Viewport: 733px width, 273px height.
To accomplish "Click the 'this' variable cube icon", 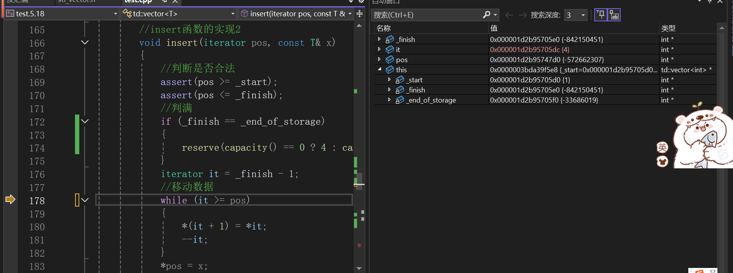I will 389,70.
